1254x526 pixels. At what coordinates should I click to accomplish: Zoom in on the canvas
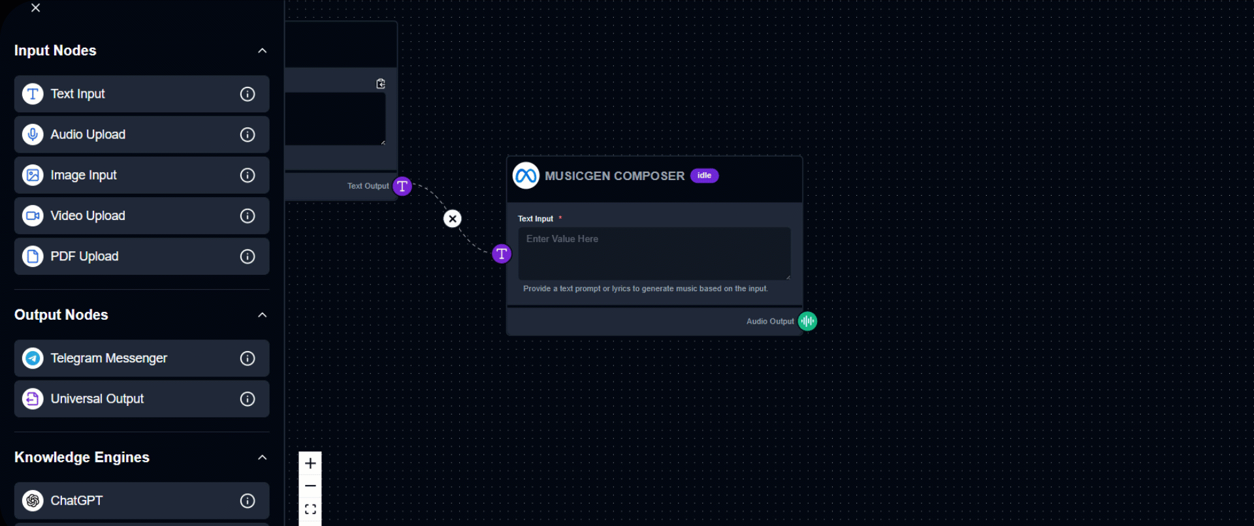coord(310,463)
